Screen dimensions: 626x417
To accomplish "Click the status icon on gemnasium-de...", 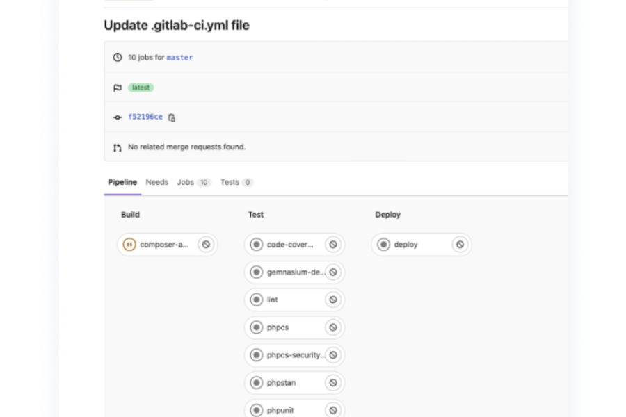I will coord(256,272).
